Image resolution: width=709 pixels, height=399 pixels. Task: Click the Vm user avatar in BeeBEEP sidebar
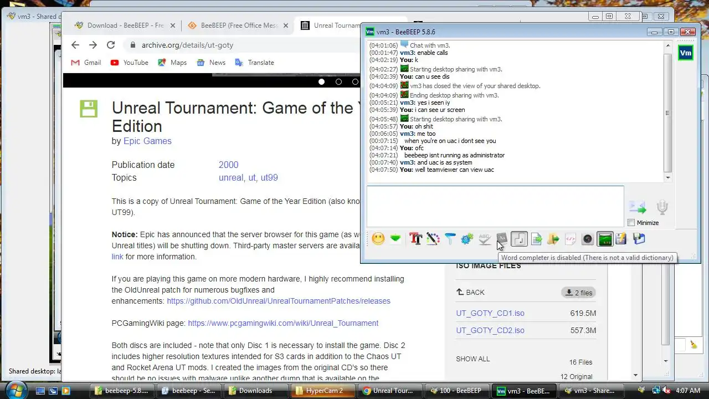pyautogui.click(x=686, y=53)
